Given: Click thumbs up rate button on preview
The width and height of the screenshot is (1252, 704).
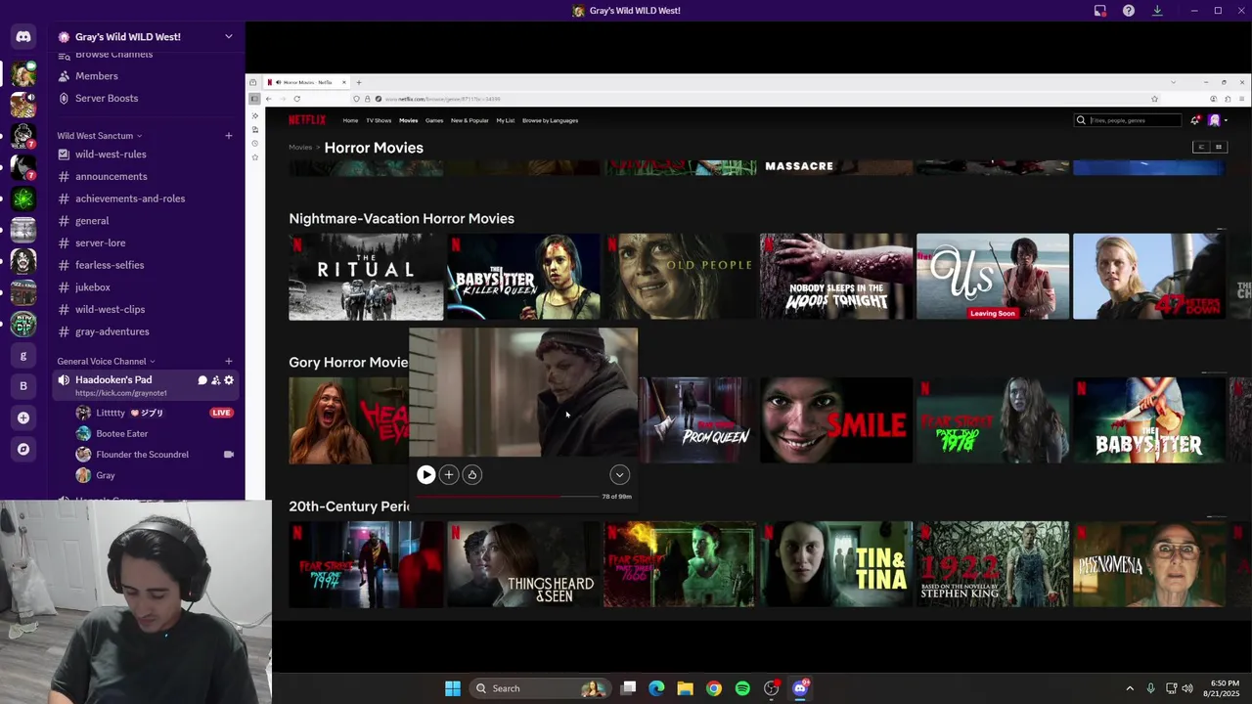Looking at the screenshot, I should tap(471, 475).
